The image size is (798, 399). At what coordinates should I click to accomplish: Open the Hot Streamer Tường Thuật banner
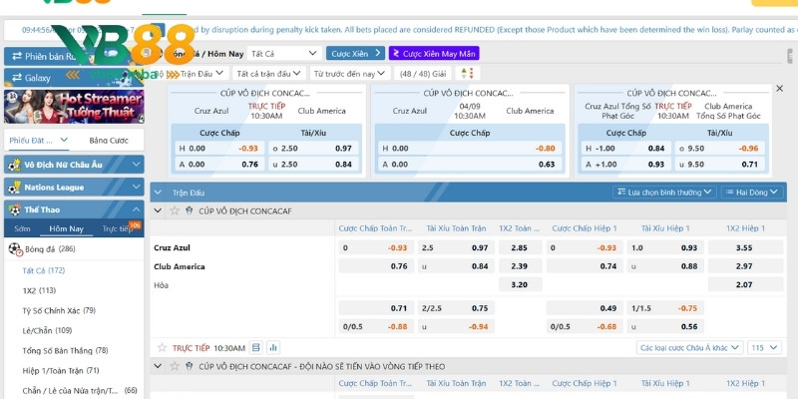74,107
